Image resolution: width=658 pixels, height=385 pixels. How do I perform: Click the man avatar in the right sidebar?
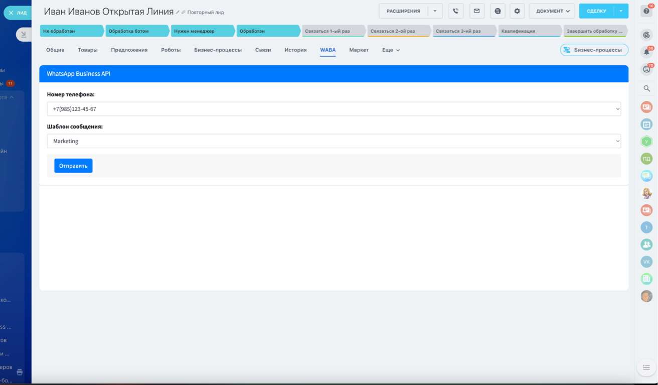point(646,296)
